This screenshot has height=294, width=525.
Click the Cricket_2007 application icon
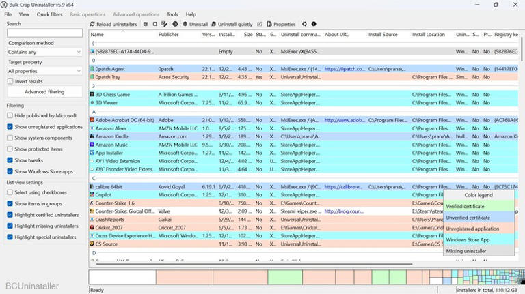click(92, 228)
